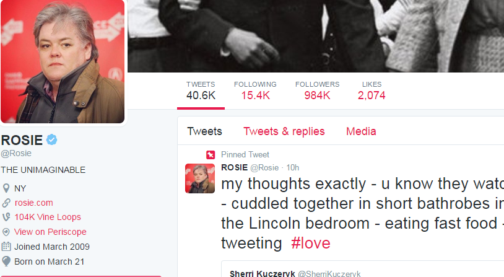The width and height of the screenshot is (504, 277).
Task: Click the balloon icon beside Born on March 21
Action: pos(6,262)
